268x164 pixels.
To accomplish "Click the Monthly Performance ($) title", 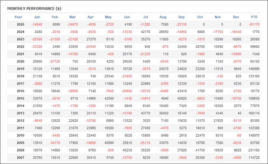I will tap(34, 8).
